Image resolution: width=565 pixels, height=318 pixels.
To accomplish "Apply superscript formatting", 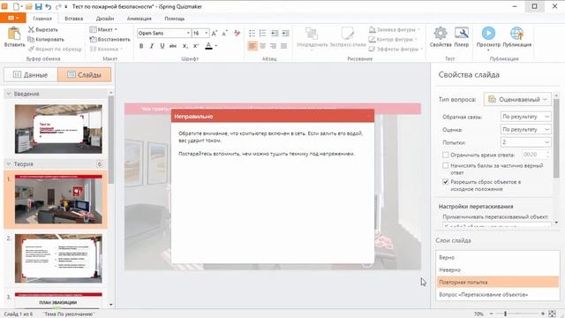I will coord(196,46).
